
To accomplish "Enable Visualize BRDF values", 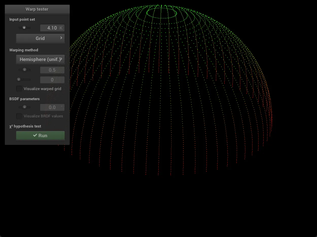I will coord(19,116).
